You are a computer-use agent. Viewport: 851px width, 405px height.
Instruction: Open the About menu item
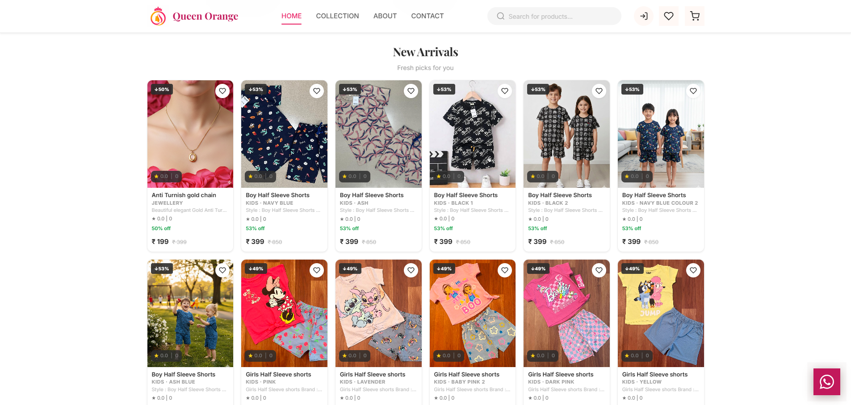point(385,16)
